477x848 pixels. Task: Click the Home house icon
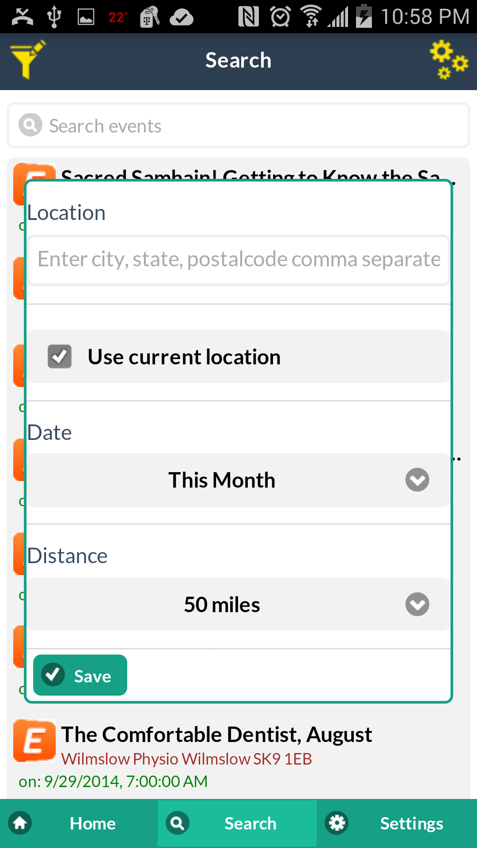(x=20, y=823)
